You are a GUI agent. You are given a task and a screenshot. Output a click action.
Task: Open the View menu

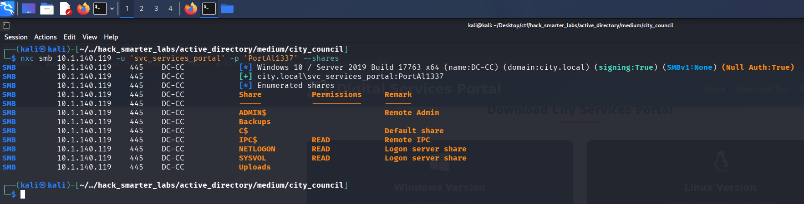(x=90, y=37)
